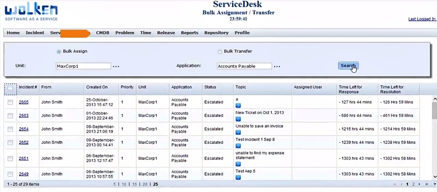Show 20 items per page
The width and height of the screenshot is (437, 192).
pos(145,184)
